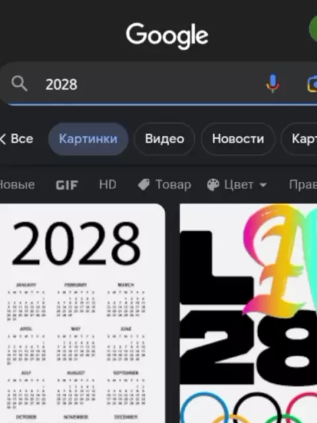Open the green profile avatar
The image size is (317, 423).
313,29
